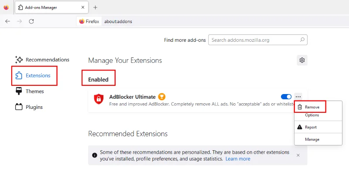Screen dimensions: 349x172
Task: Click the AdBlocker Ultimate shield icon
Action: coord(99,99)
